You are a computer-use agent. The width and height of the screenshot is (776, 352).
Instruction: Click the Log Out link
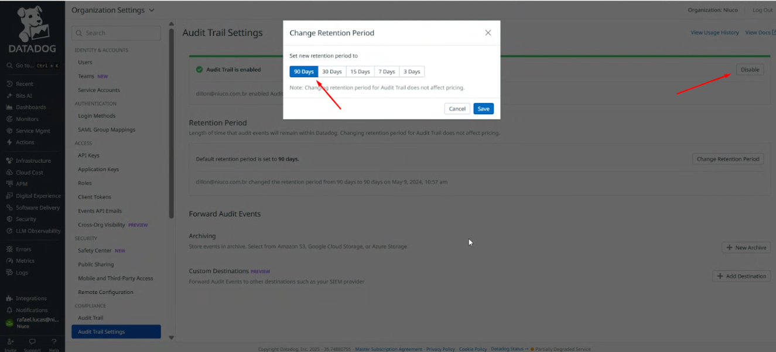click(x=763, y=10)
